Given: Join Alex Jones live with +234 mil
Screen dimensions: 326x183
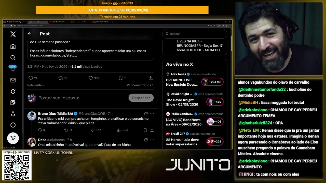Looking at the screenshot, I should [212, 82].
